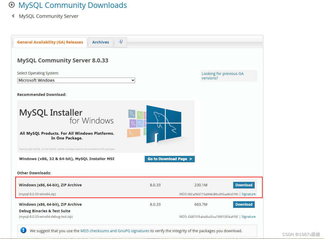Click the Select Operating System: label
The width and height of the screenshot is (324, 239).
[38, 73]
